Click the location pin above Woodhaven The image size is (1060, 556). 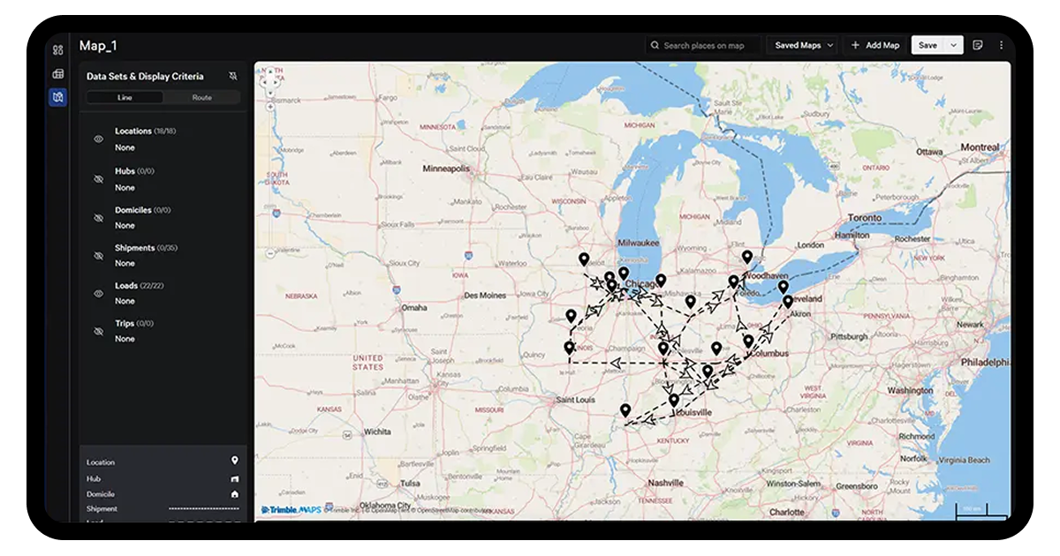coord(747,257)
